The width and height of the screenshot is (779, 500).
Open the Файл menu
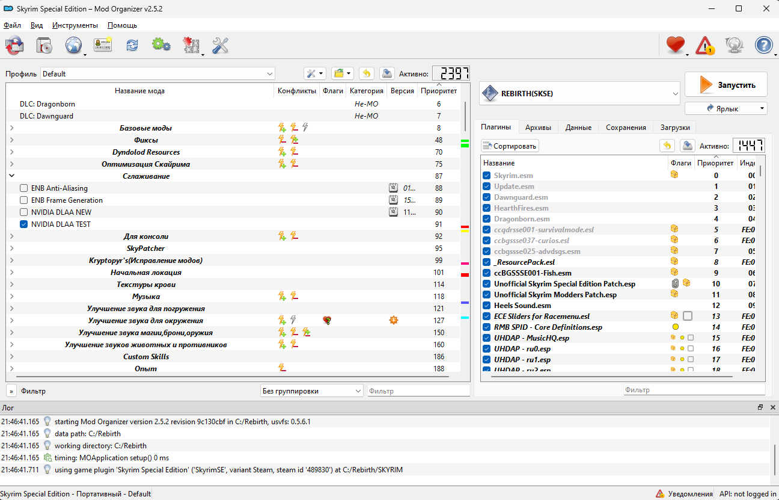click(12, 25)
